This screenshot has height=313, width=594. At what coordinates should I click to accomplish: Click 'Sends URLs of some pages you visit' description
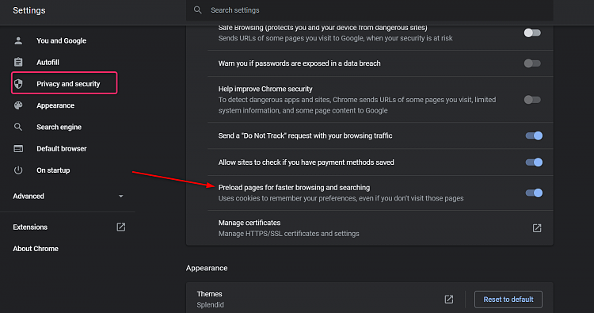335,38
